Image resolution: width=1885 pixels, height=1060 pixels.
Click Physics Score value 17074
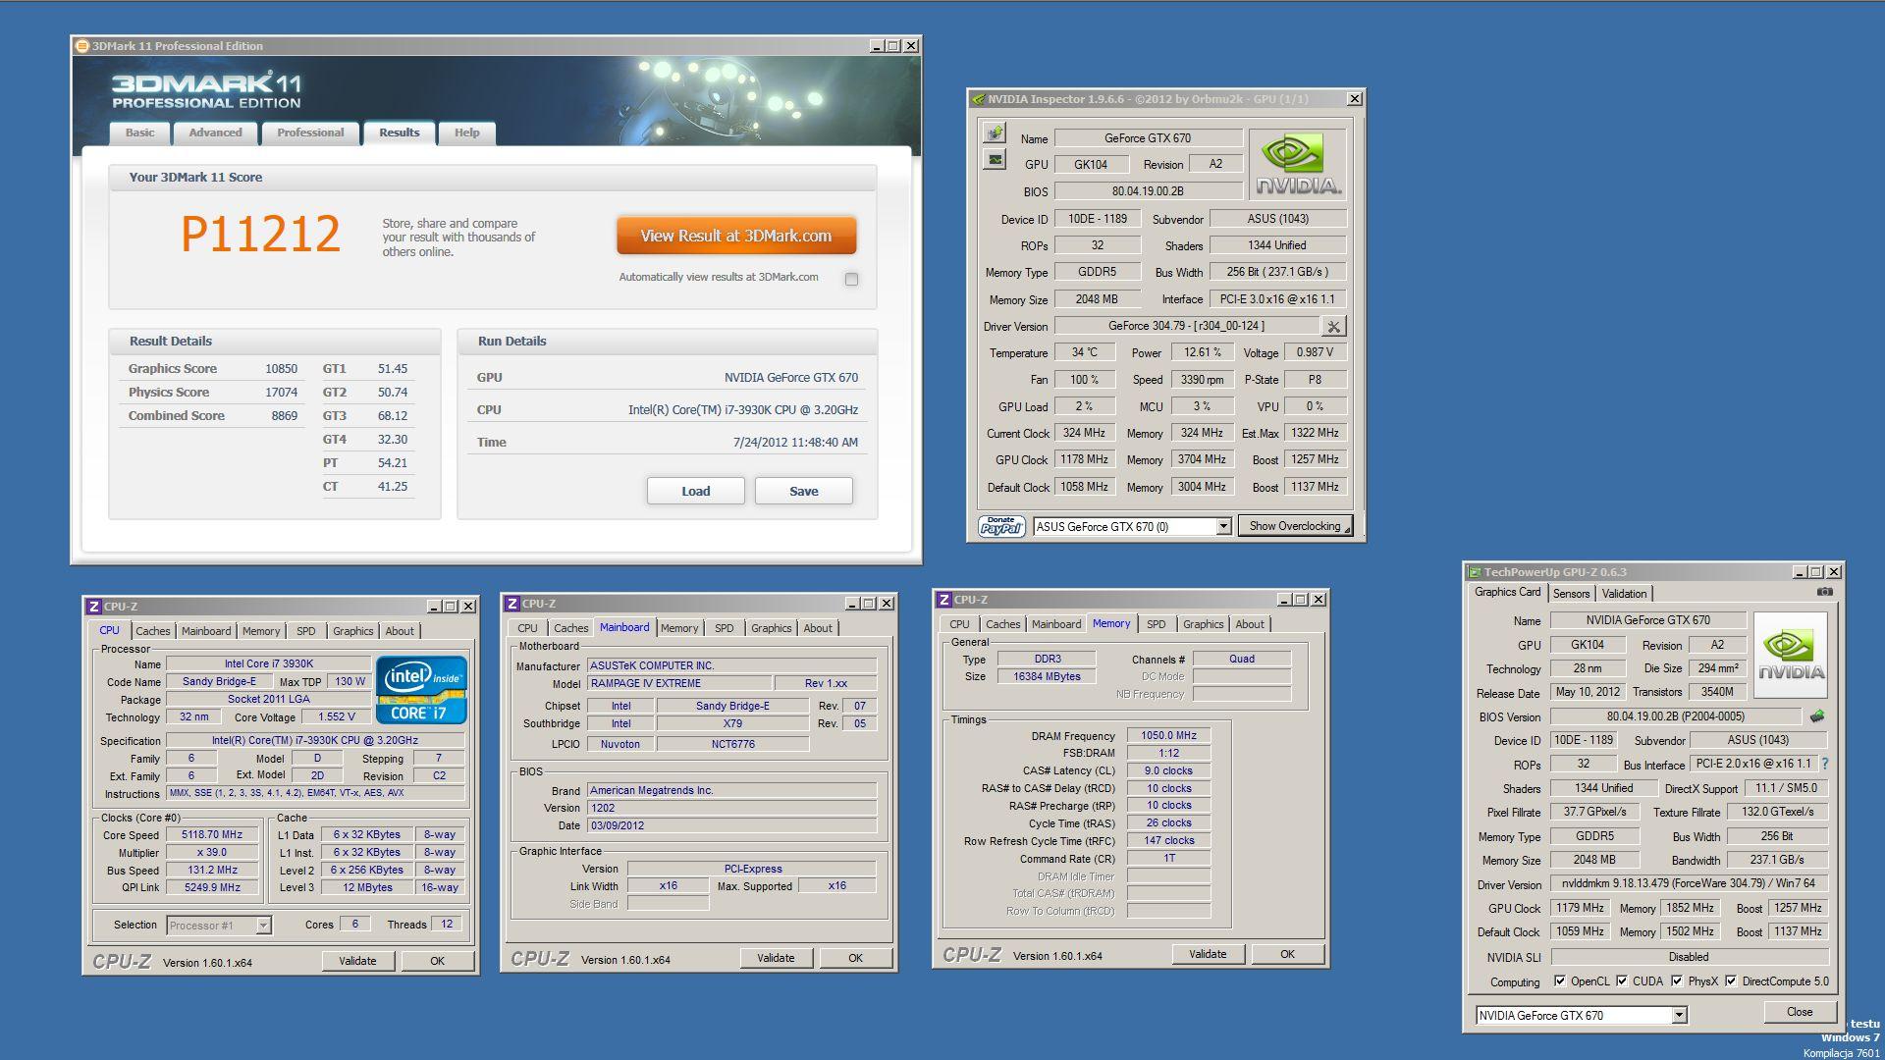coord(281,393)
